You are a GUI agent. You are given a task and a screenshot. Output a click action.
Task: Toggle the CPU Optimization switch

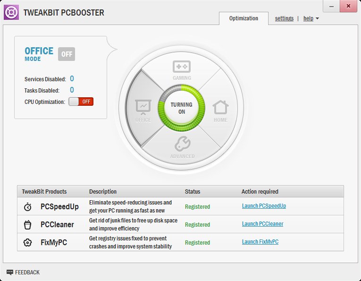click(x=81, y=102)
